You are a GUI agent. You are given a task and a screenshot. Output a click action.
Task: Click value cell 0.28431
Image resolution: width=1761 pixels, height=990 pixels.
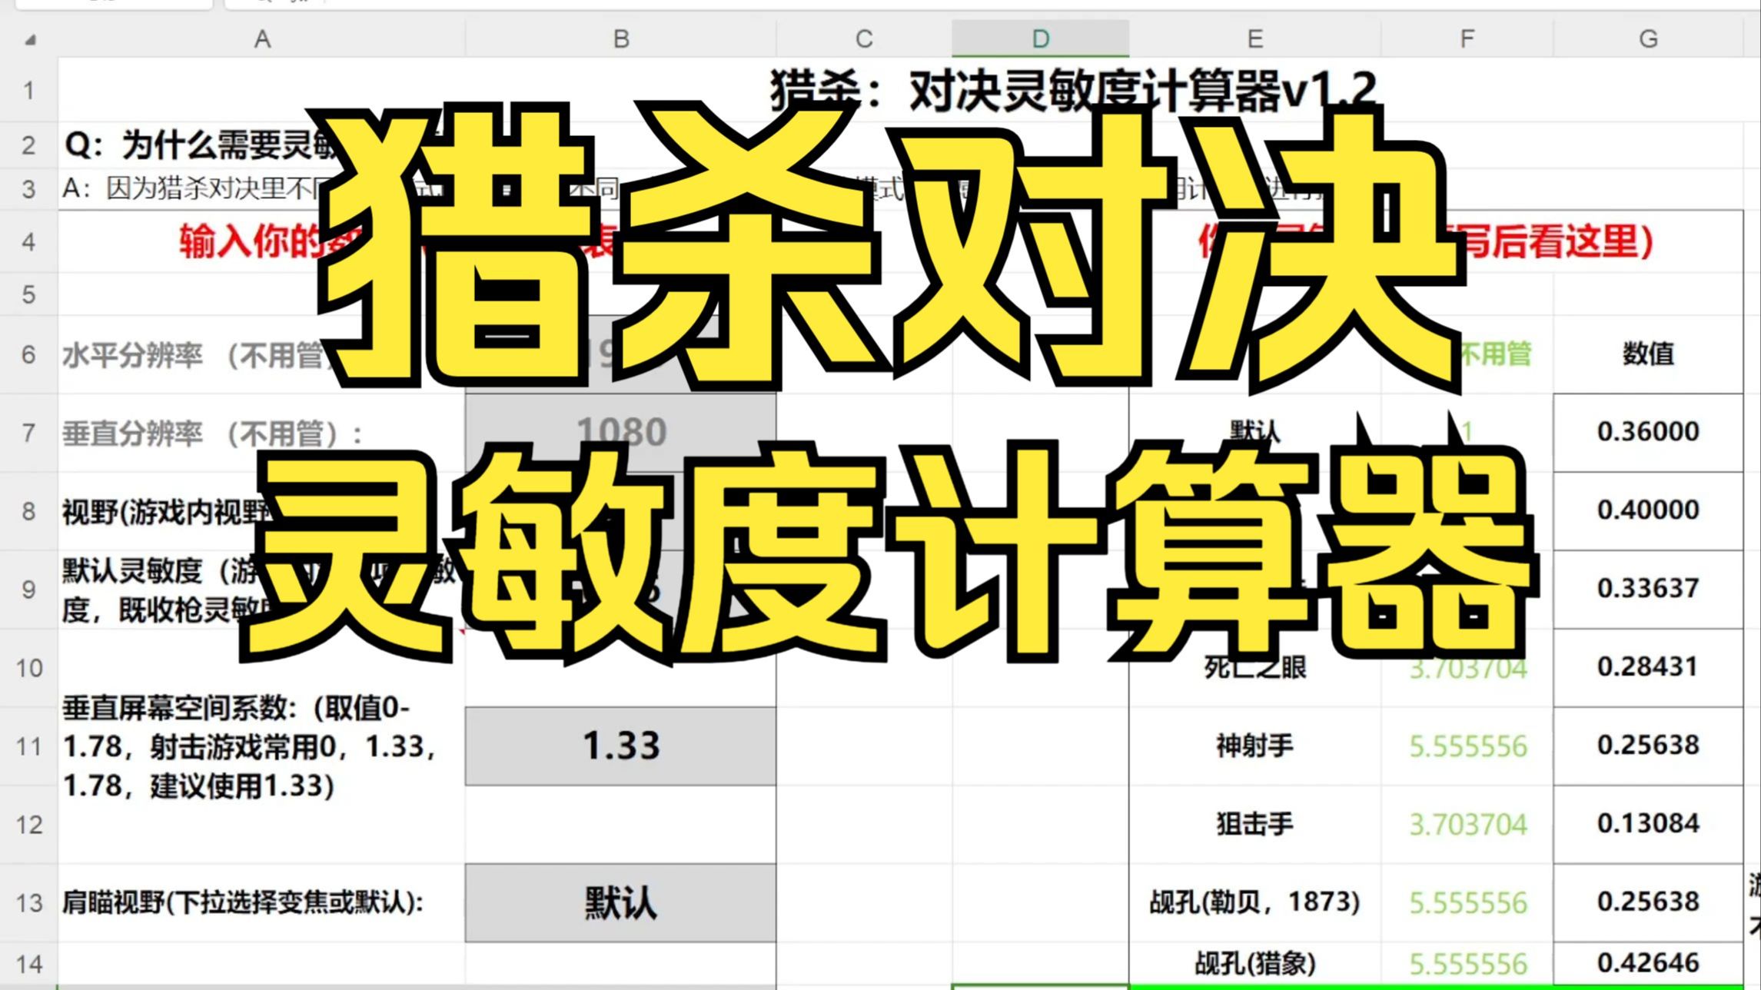(x=1648, y=668)
